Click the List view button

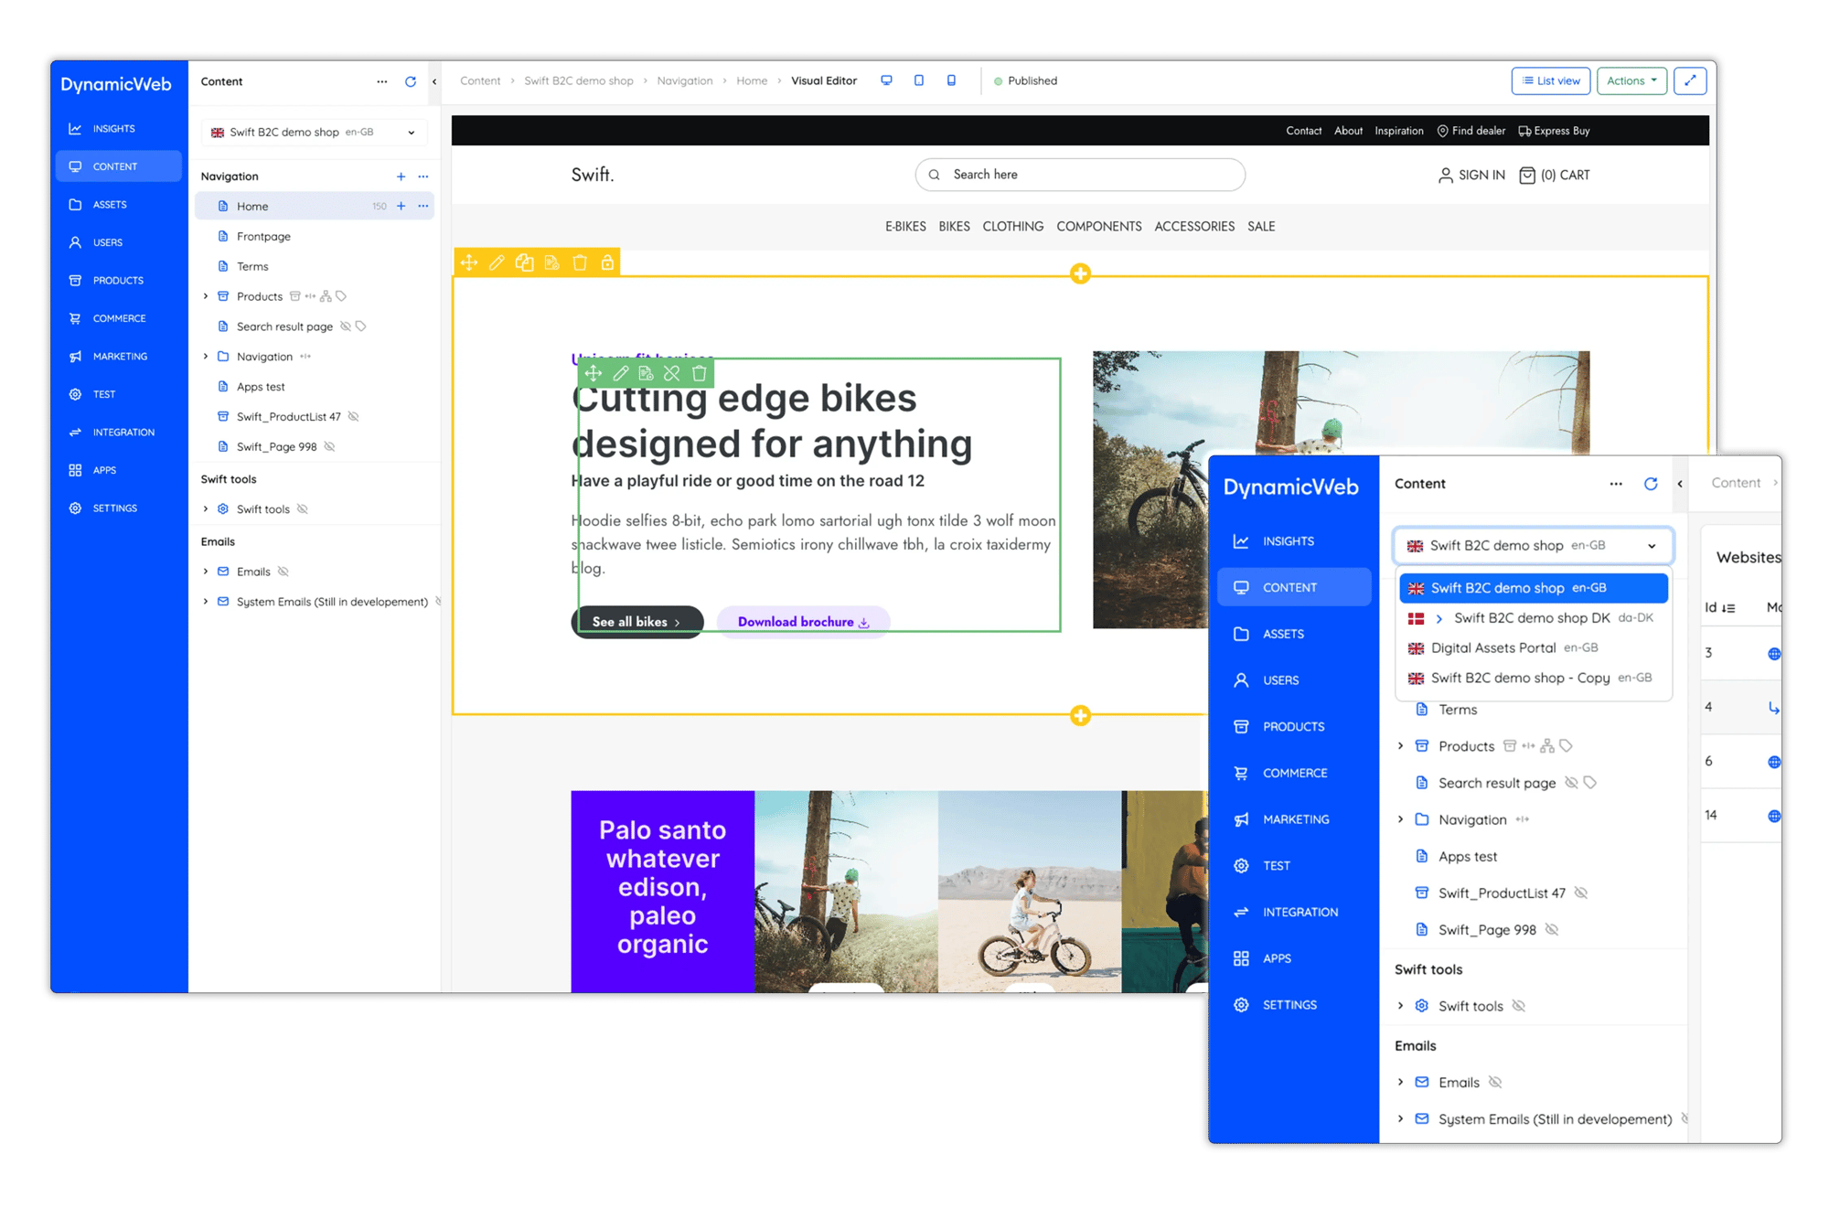[x=1551, y=80]
